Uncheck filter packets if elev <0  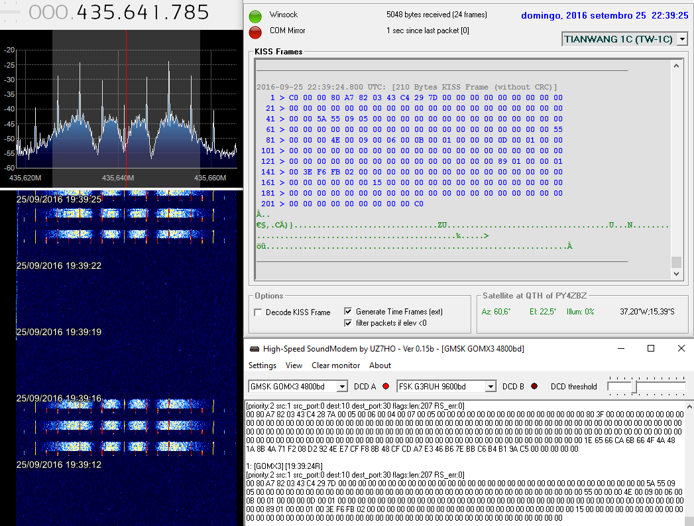point(348,323)
